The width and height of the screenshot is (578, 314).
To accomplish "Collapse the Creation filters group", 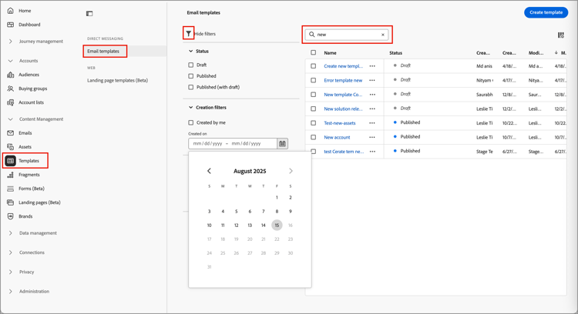I will tap(190, 108).
